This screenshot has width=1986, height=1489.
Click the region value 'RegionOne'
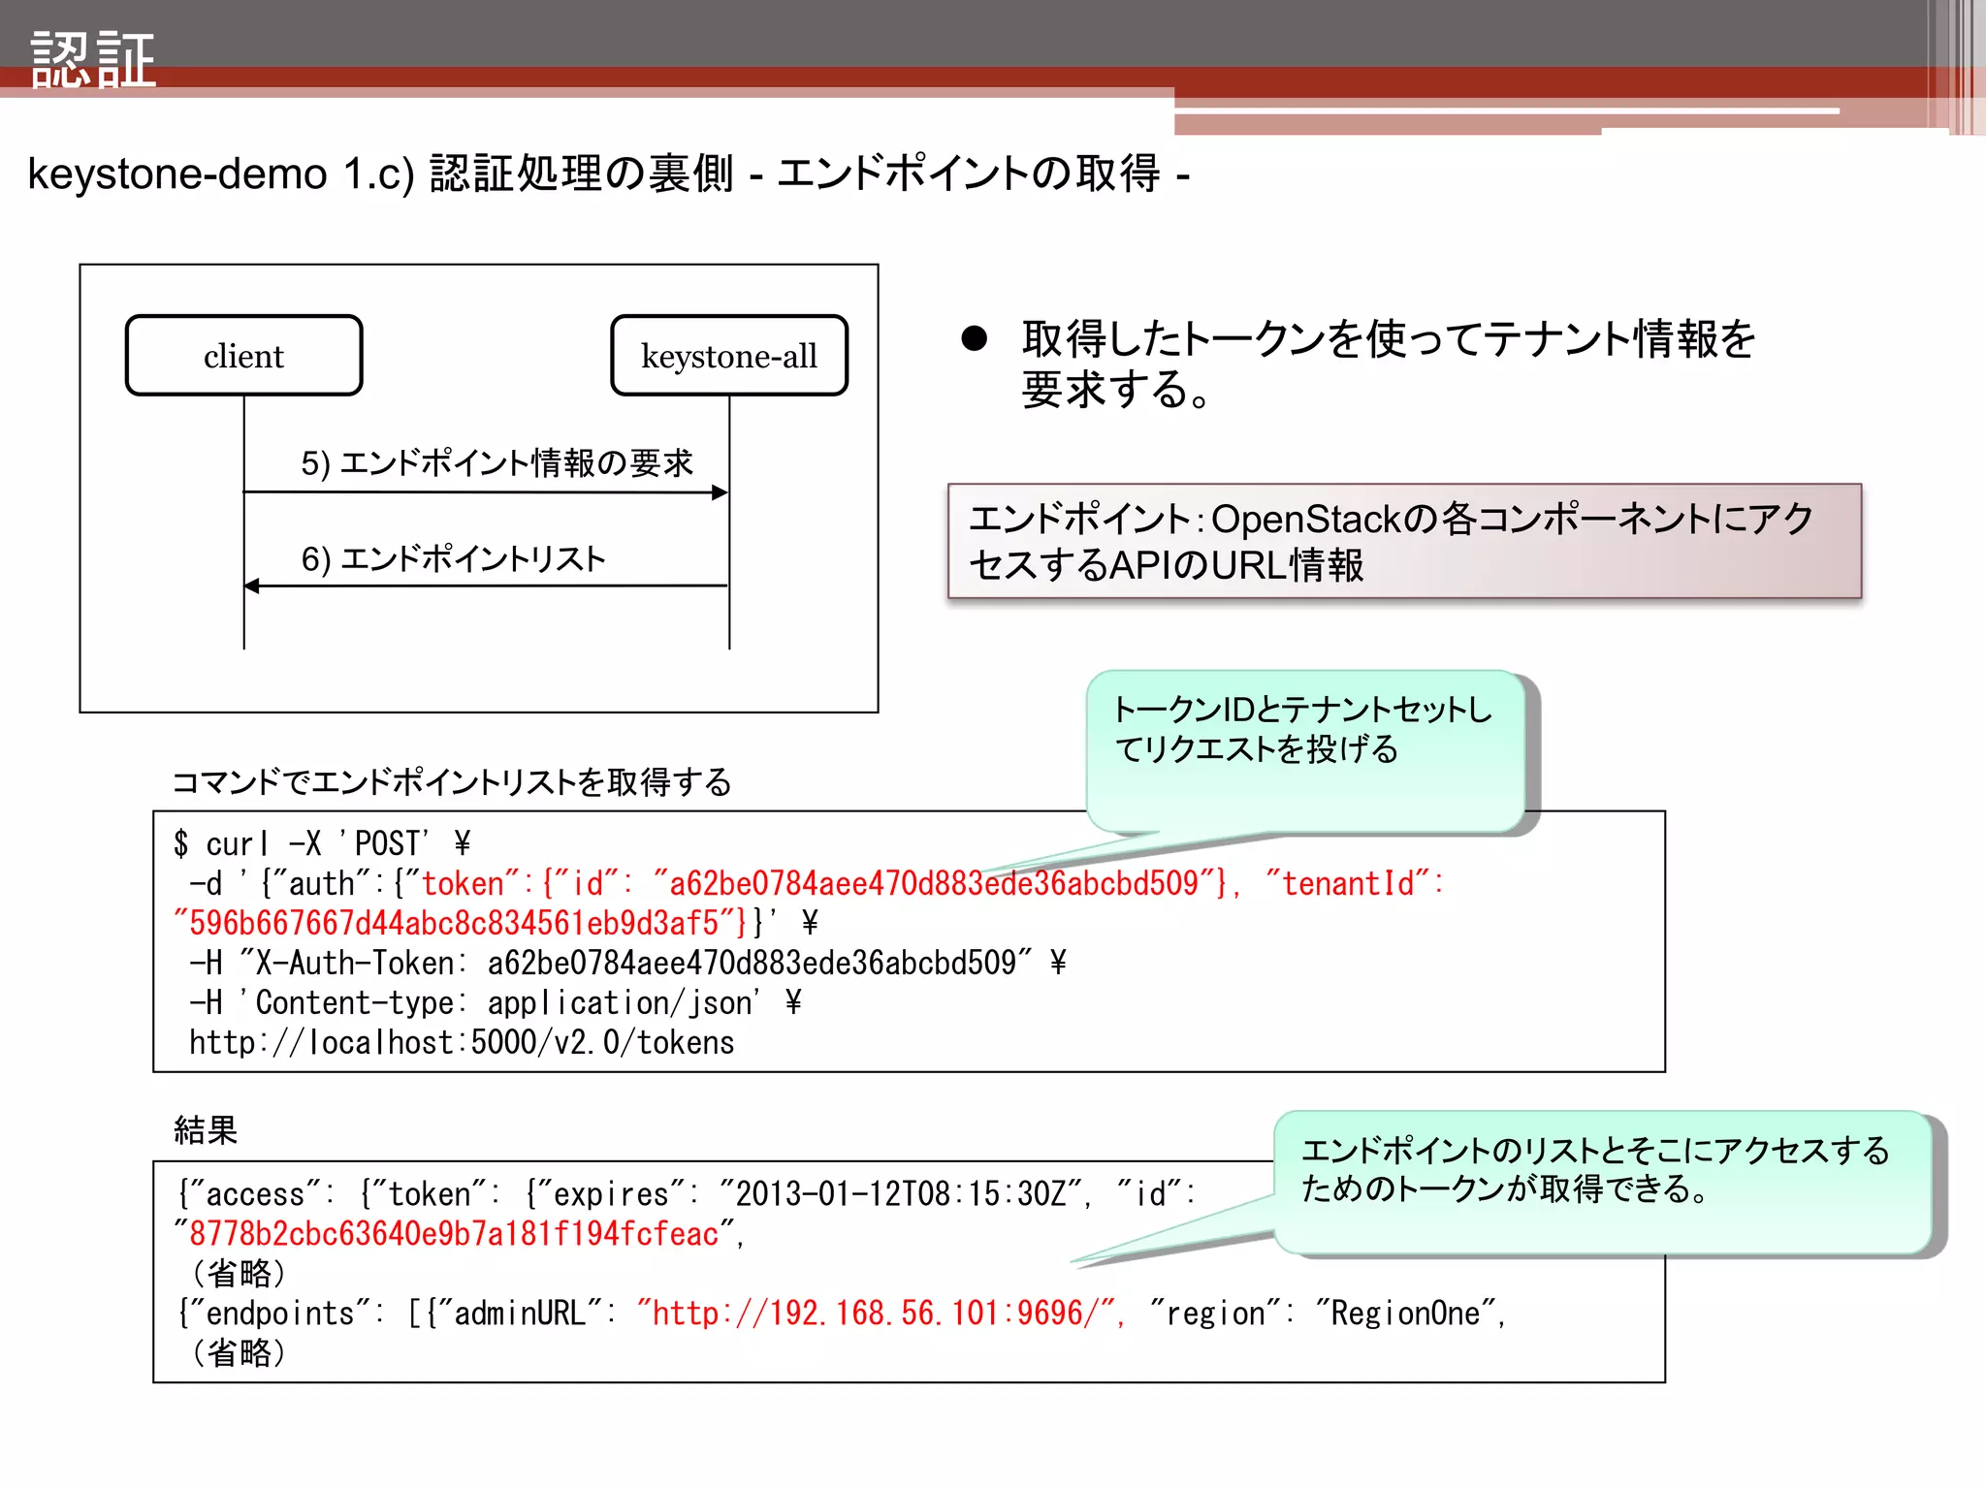click(x=1405, y=1314)
